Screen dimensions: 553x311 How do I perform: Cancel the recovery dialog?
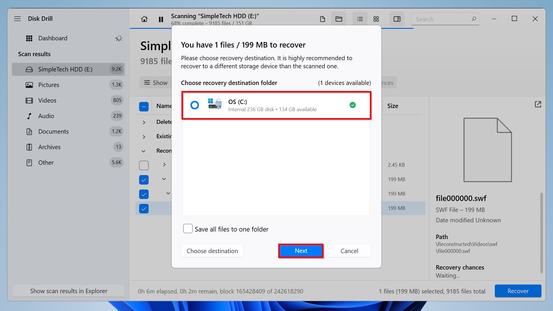click(x=349, y=251)
